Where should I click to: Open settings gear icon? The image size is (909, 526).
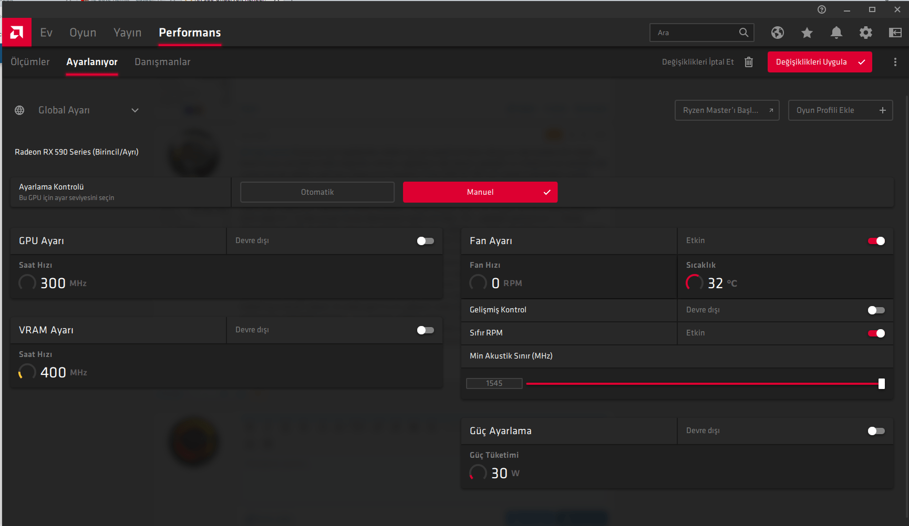[866, 33]
